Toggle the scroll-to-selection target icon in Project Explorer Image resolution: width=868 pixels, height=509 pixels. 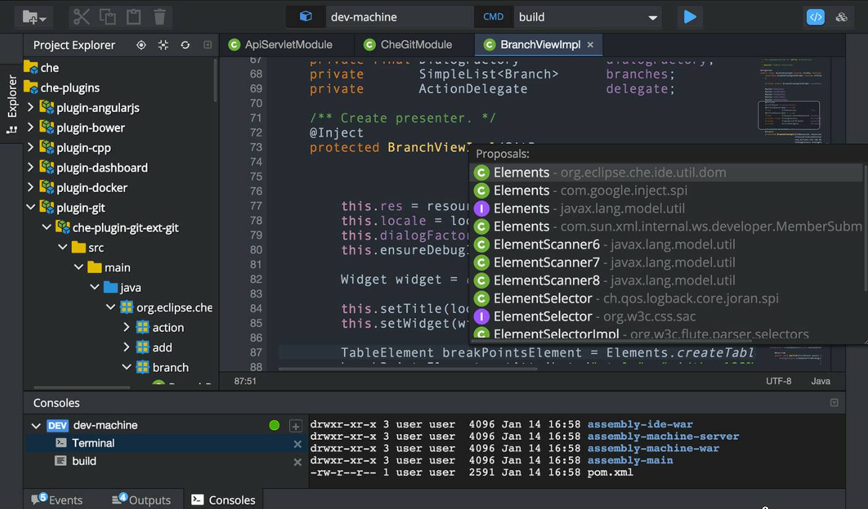click(x=141, y=45)
